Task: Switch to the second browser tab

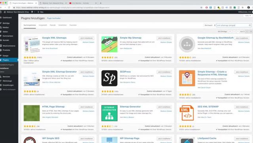Action: click(53, 3)
